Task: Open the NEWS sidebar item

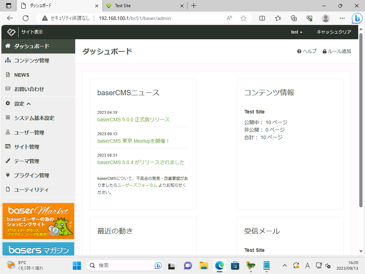Action: [x=22, y=75]
